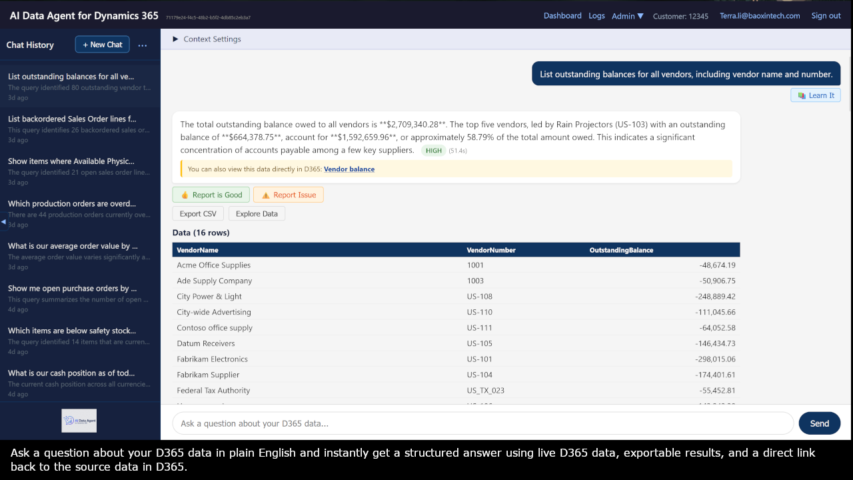Click the user question message bubble
853x480 pixels.
[686, 74]
